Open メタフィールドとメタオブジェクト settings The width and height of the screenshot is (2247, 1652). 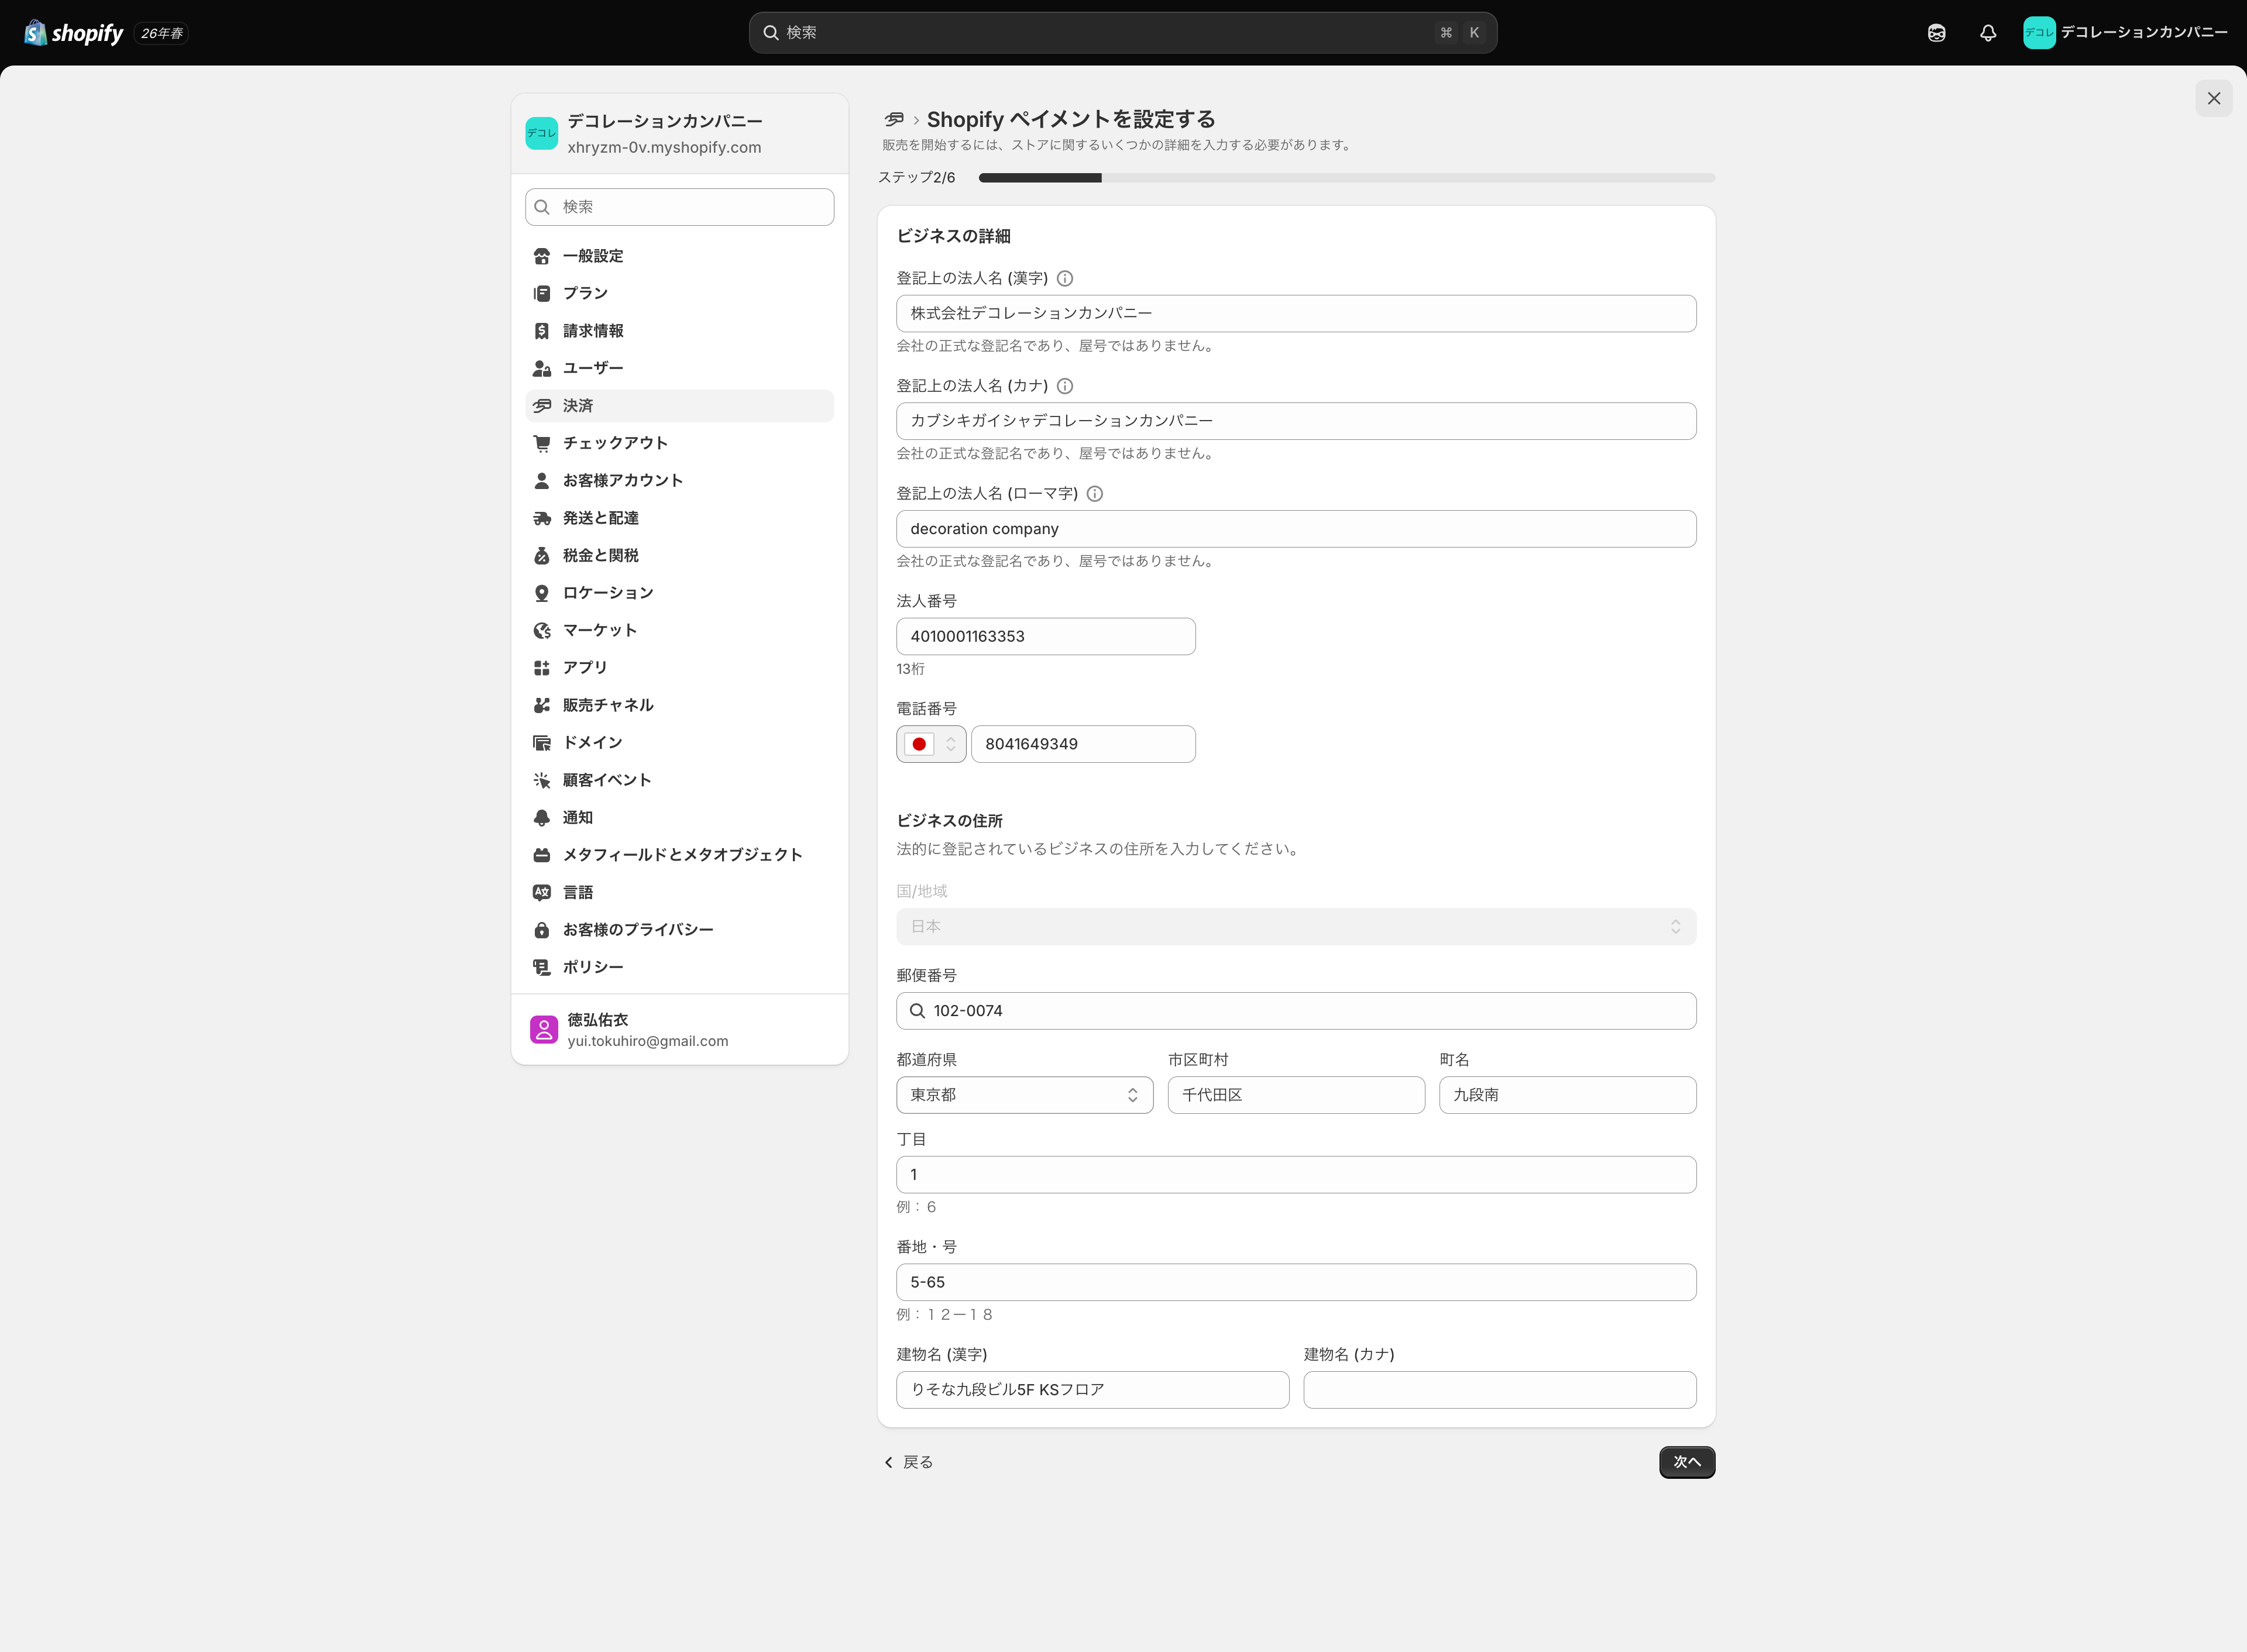[680, 855]
